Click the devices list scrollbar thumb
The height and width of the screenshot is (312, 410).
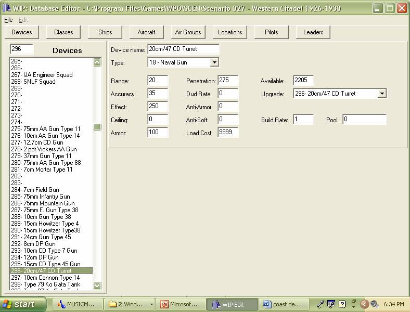97,127
